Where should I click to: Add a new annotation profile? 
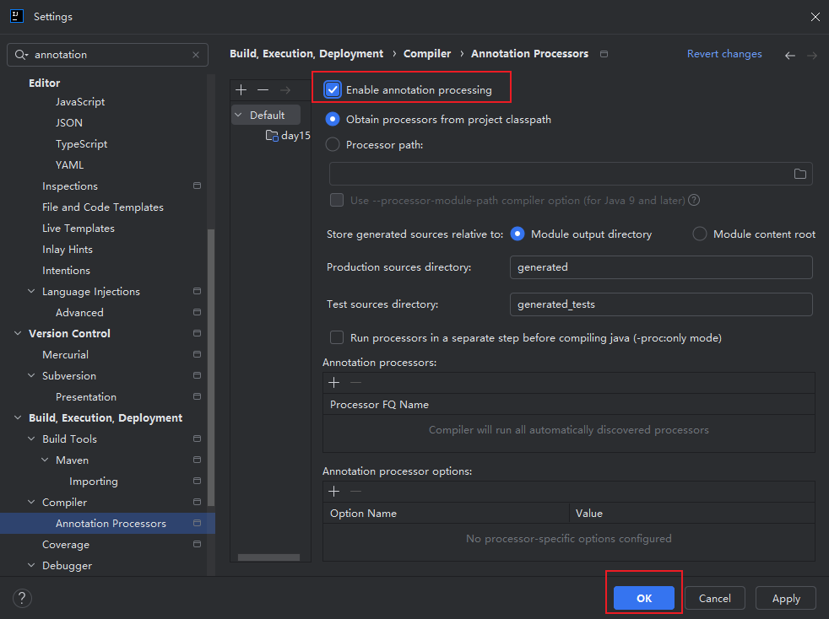[x=241, y=89]
